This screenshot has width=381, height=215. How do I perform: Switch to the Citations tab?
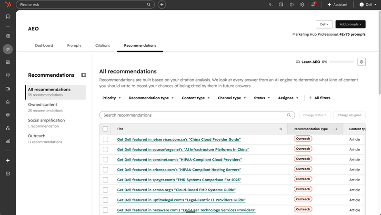[x=102, y=45]
